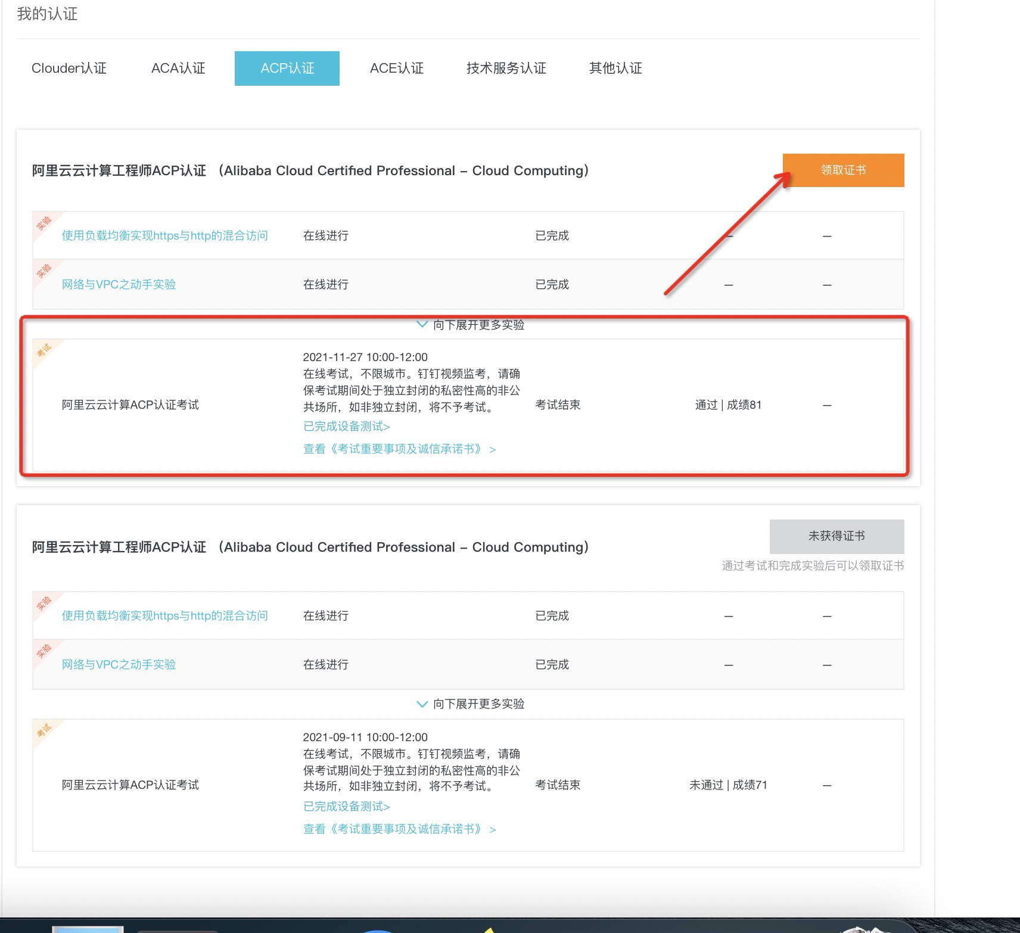The width and height of the screenshot is (1020, 933).
Task: Open 已完成设备测试 for the 2021-11-27 exam
Action: pyautogui.click(x=346, y=427)
